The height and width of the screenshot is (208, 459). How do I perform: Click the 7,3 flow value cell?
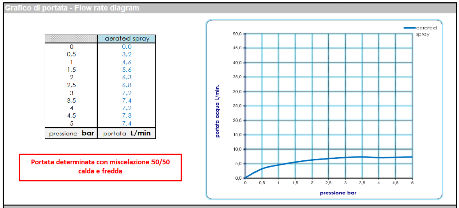click(x=126, y=116)
